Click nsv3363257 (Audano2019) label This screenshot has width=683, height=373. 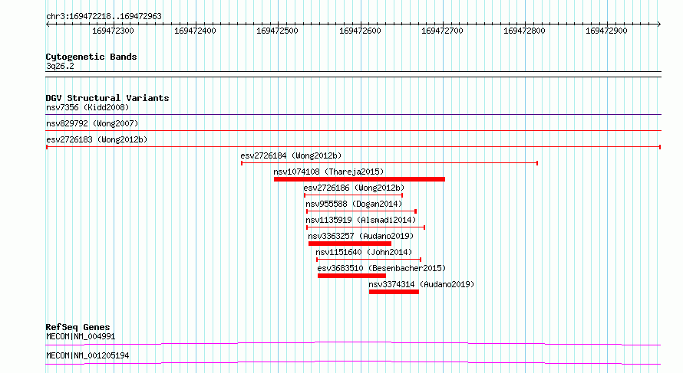tap(361, 236)
